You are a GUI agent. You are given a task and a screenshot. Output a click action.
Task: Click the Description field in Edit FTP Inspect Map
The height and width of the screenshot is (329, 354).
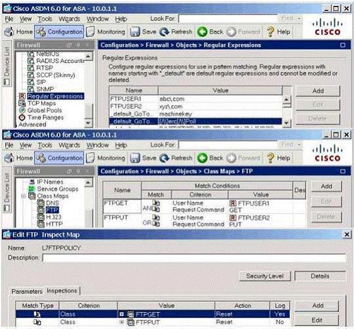(194, 258)
